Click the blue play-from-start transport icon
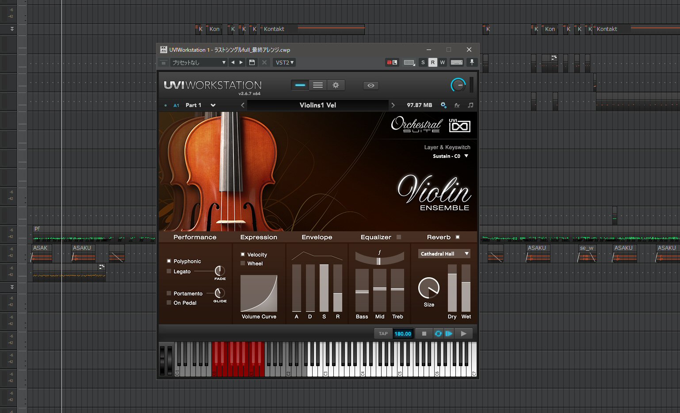680x413 pixels. [449, 334]
